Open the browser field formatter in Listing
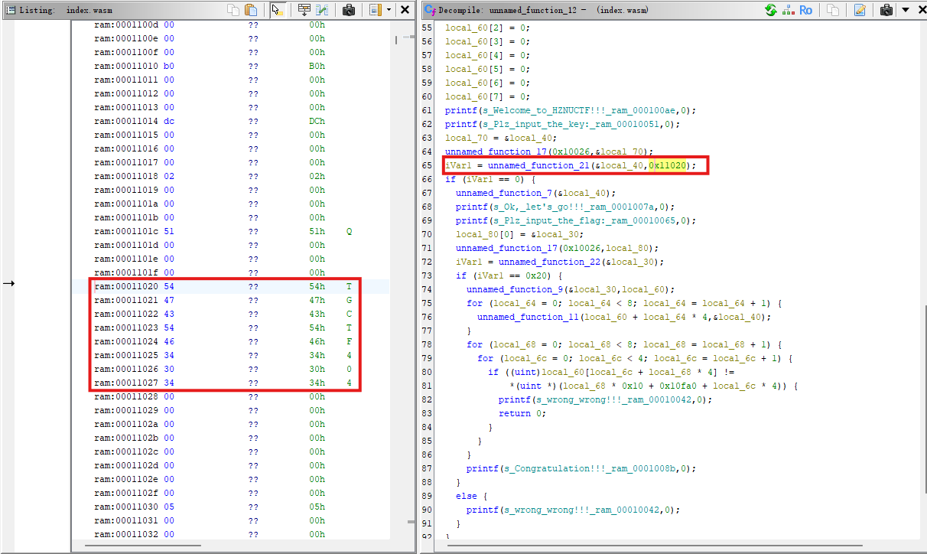This screenshot has width=927, height=554. [304, 10]
